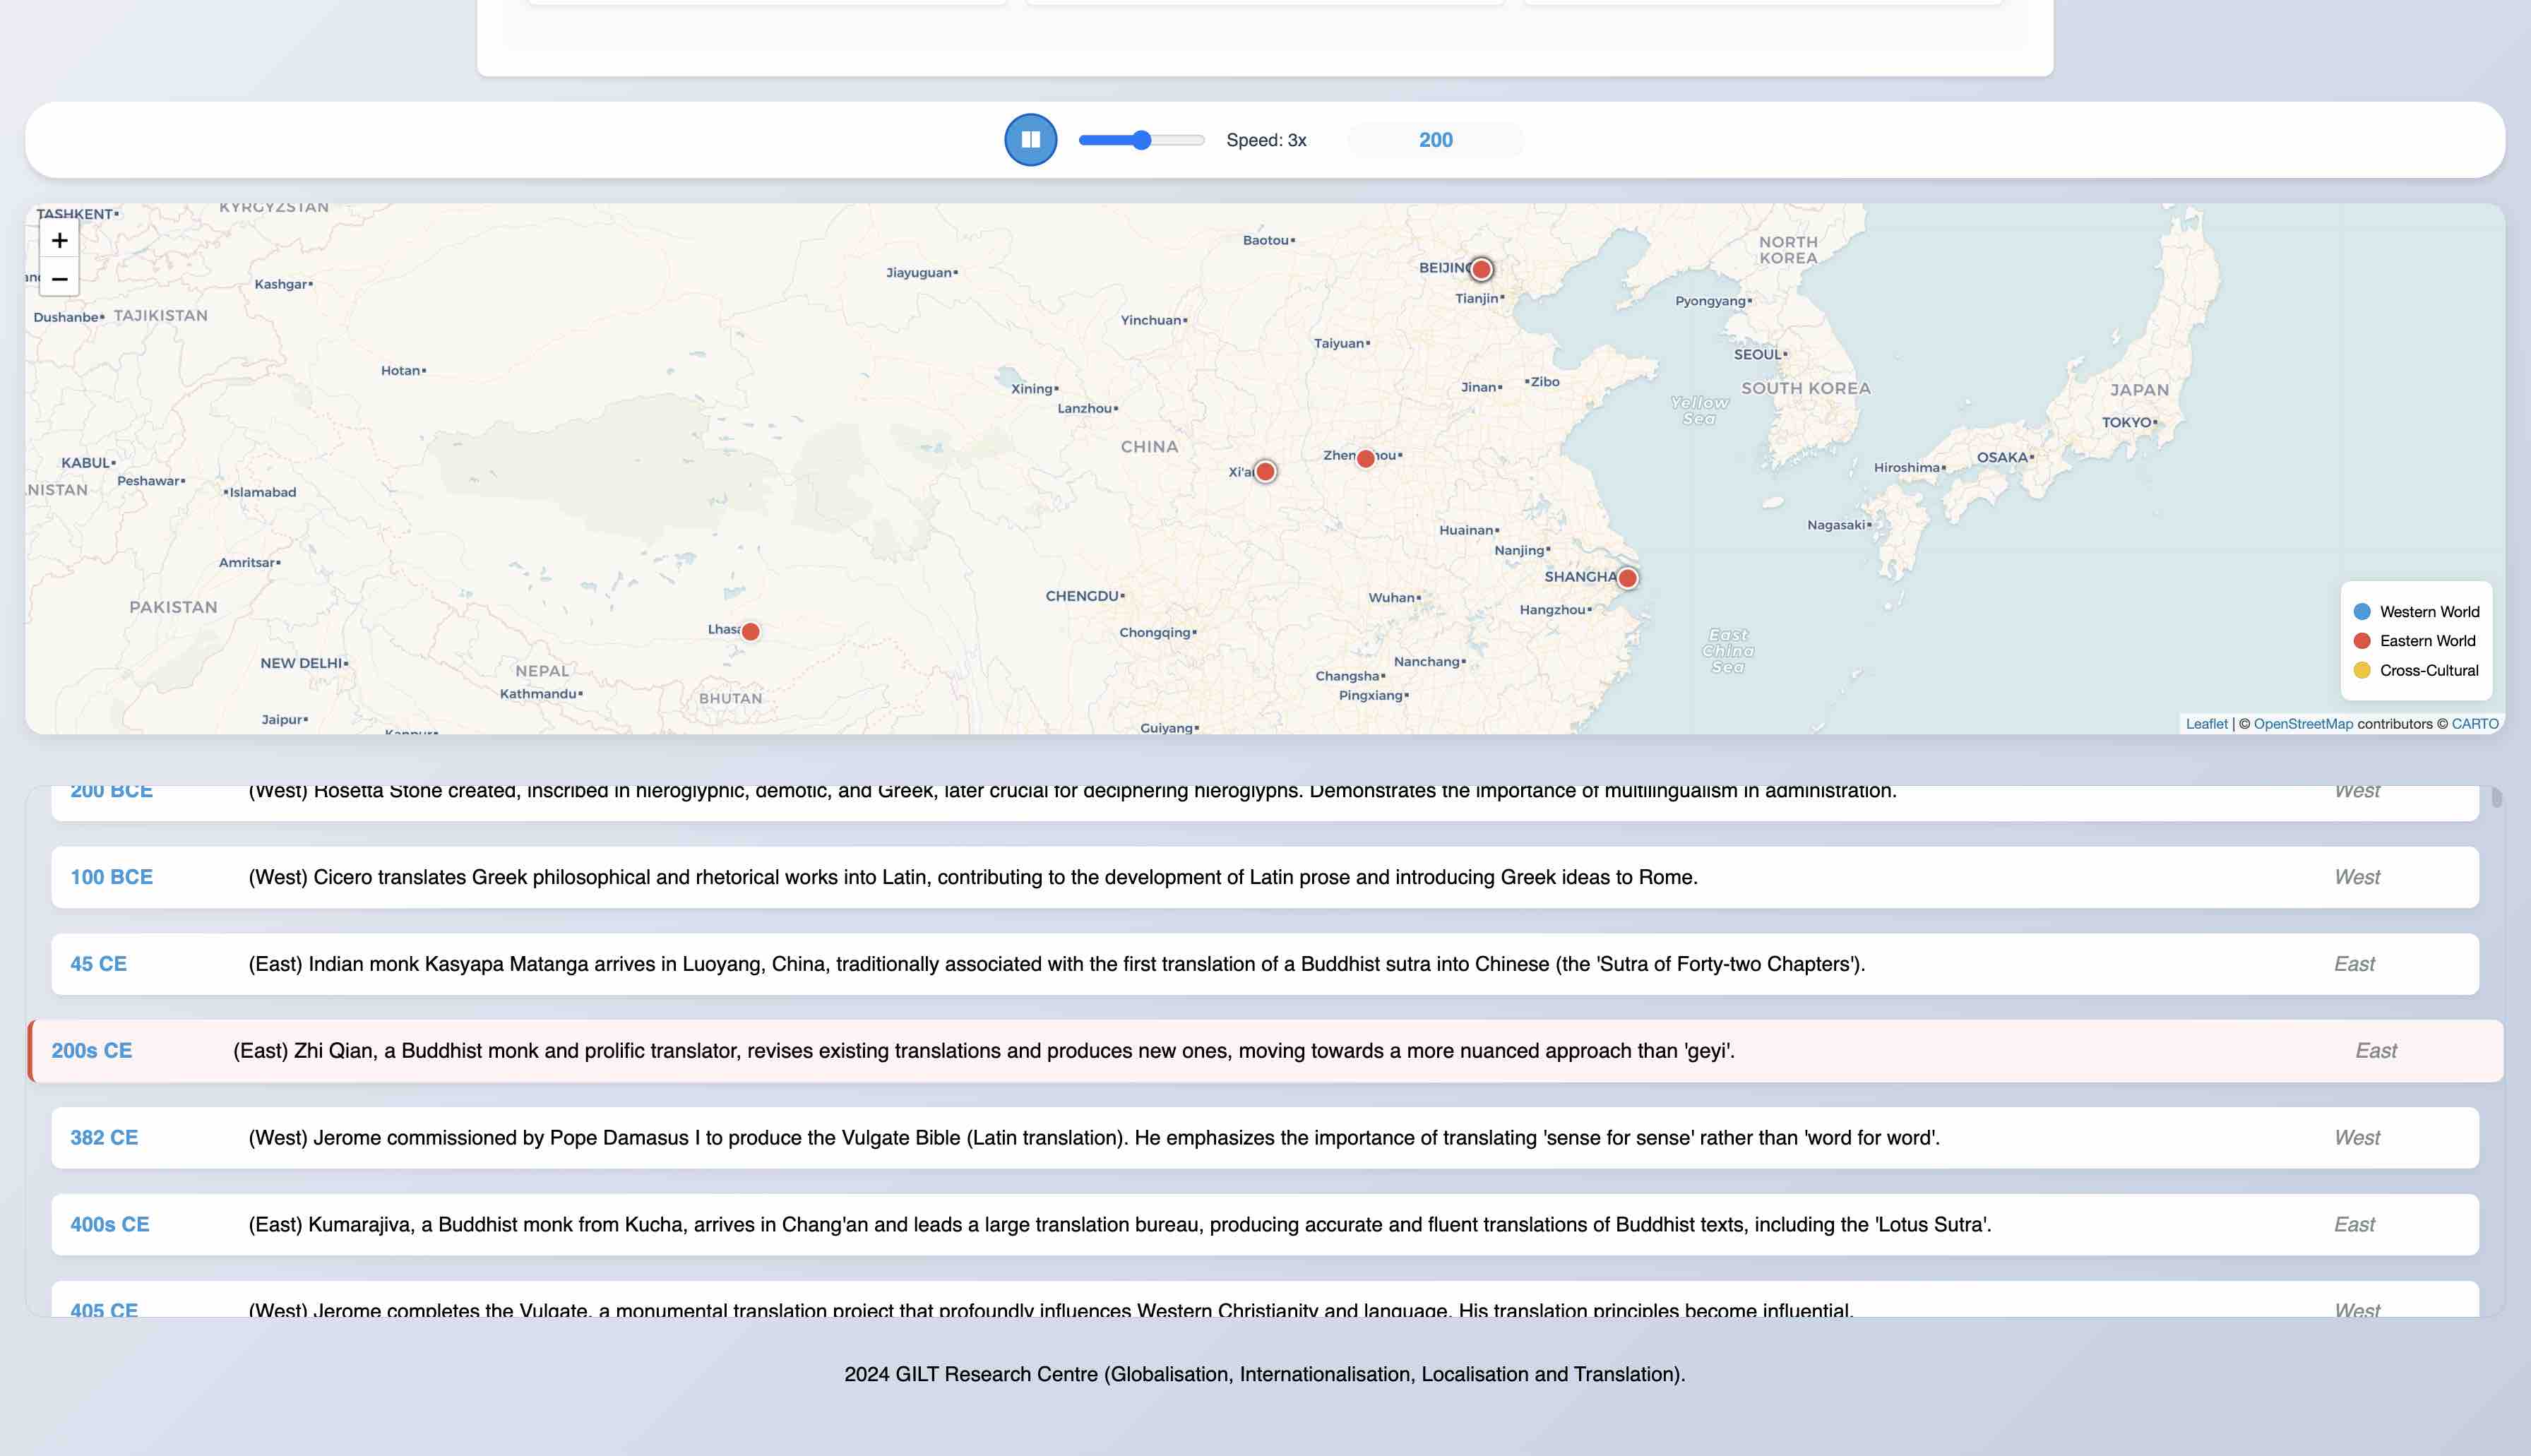This screenshot has width=2531, height=1456.
Task: Select the red marker at Shanghai
Action: [1627, 578]
